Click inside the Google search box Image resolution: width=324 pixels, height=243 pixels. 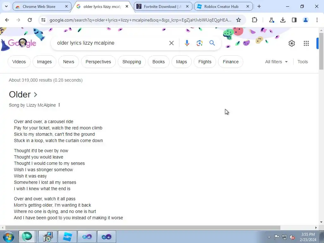[x=112, y=43]
